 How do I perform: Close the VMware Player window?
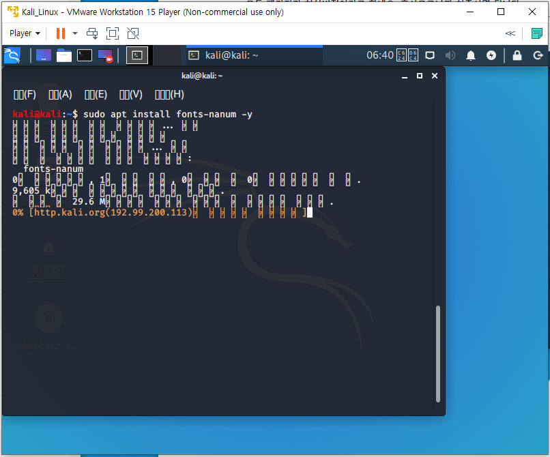point(532,12)
